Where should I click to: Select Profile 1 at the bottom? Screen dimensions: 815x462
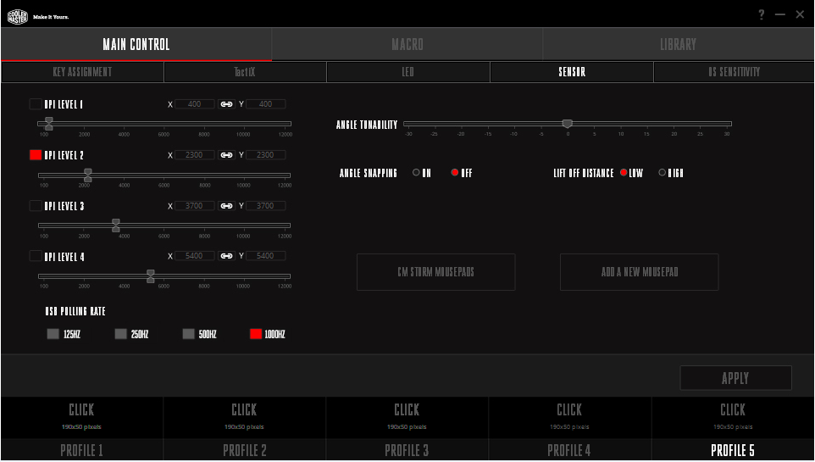point(81,450)
